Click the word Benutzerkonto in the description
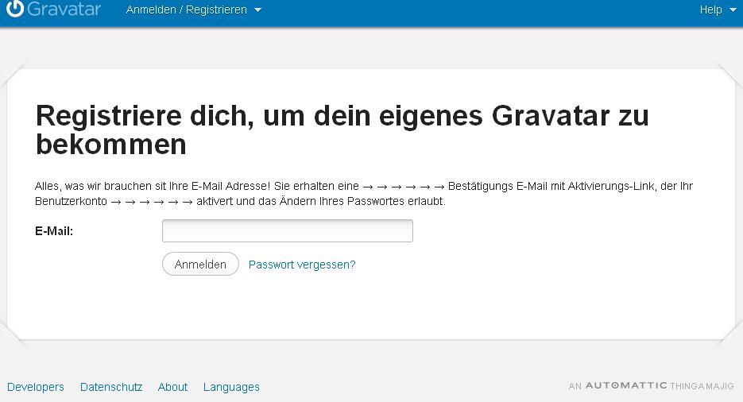743x402 pixels. point(71,202)
